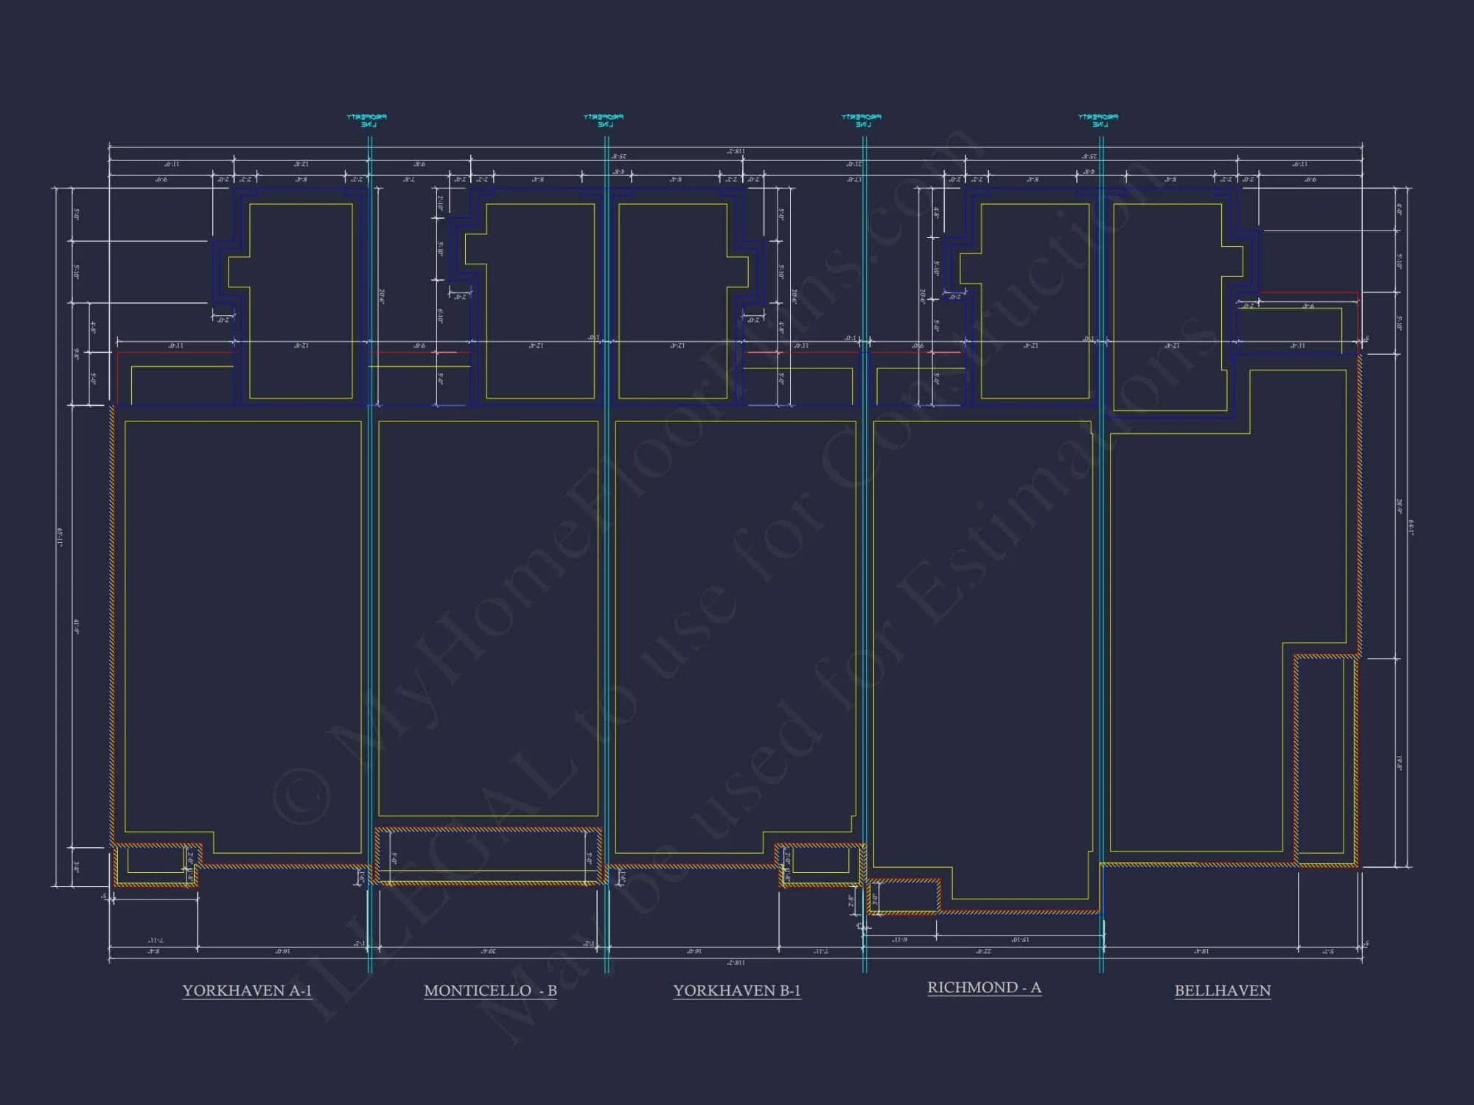Click the 118'-2" overall dimension along the top
1474x1105 pixels.
pyautogui.click(x=736, y=151)
